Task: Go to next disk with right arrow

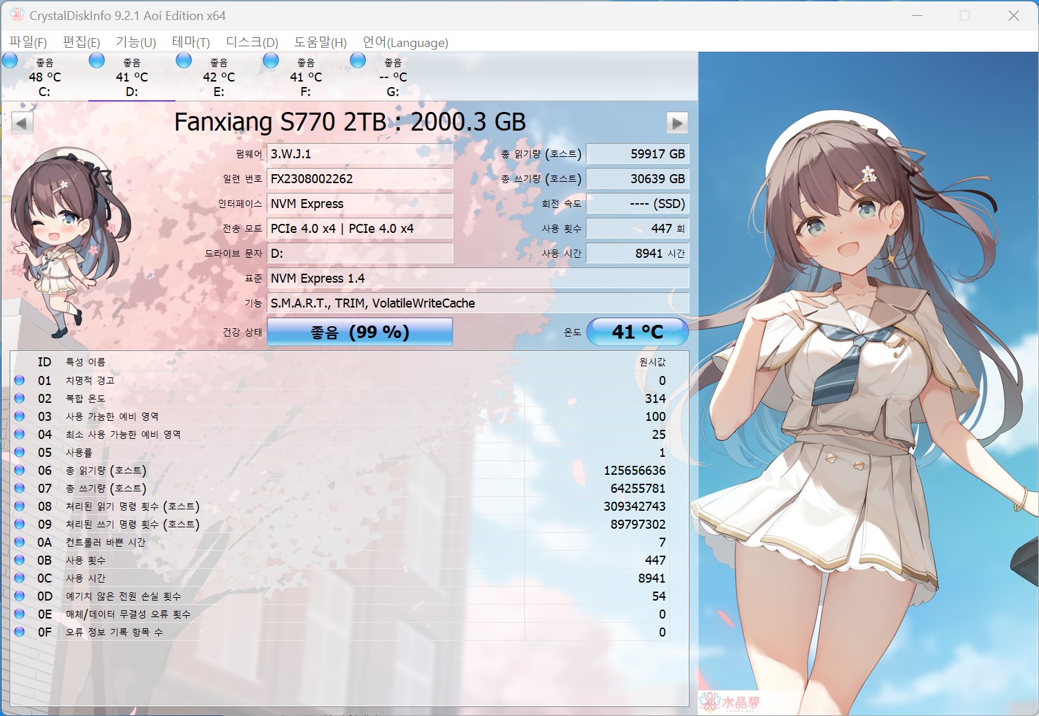Action: tap(677, 123)
